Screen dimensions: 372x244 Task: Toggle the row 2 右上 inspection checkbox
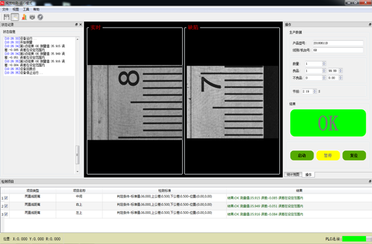click(x=6, y=206)
